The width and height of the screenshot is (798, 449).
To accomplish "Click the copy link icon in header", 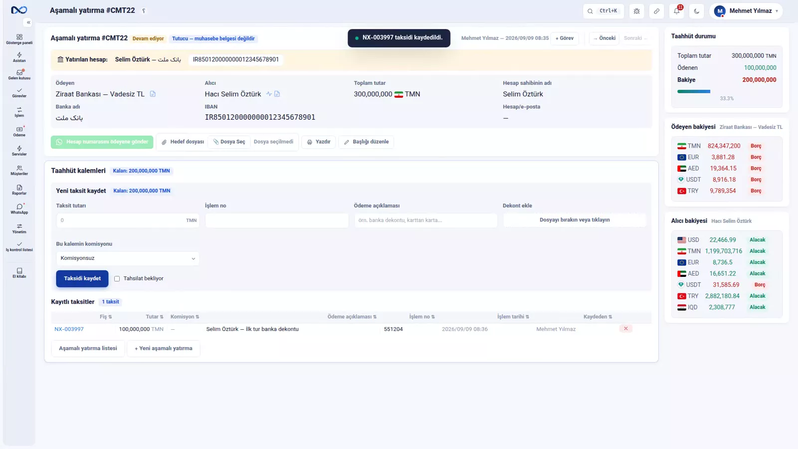I will pyautogui.click(x=657, y=11).
